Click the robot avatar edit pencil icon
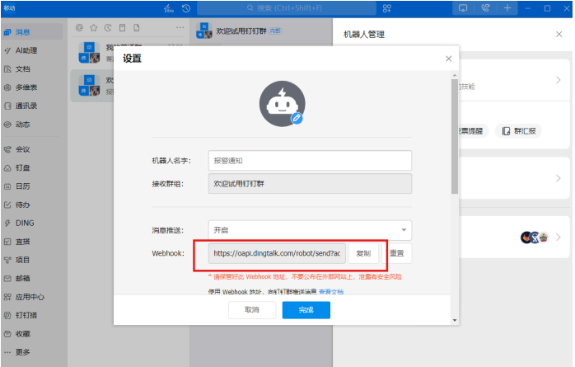Image resolution: width=575 pixels, height=367 pixels. (x=297, y=119)
